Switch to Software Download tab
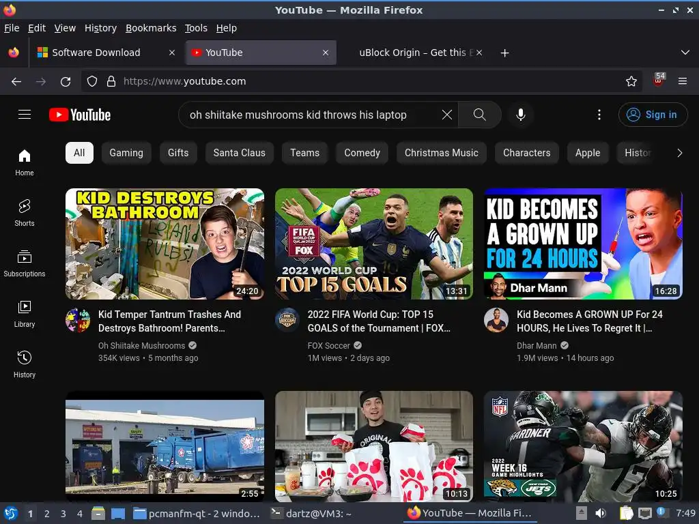The image size is (699, 524). tap(106, 53)
